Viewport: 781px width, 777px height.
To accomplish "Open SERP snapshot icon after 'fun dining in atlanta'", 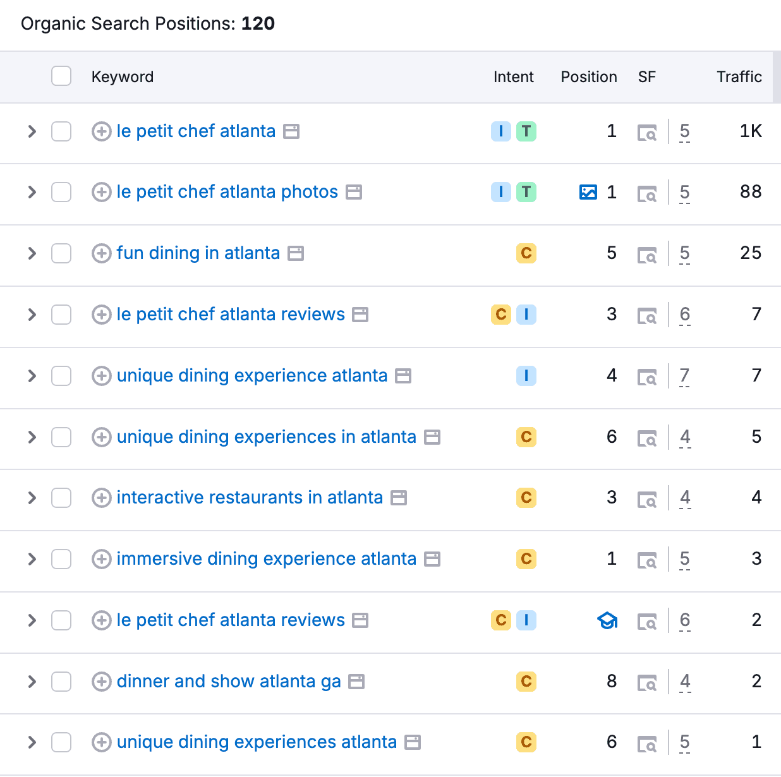I will 296,253.
